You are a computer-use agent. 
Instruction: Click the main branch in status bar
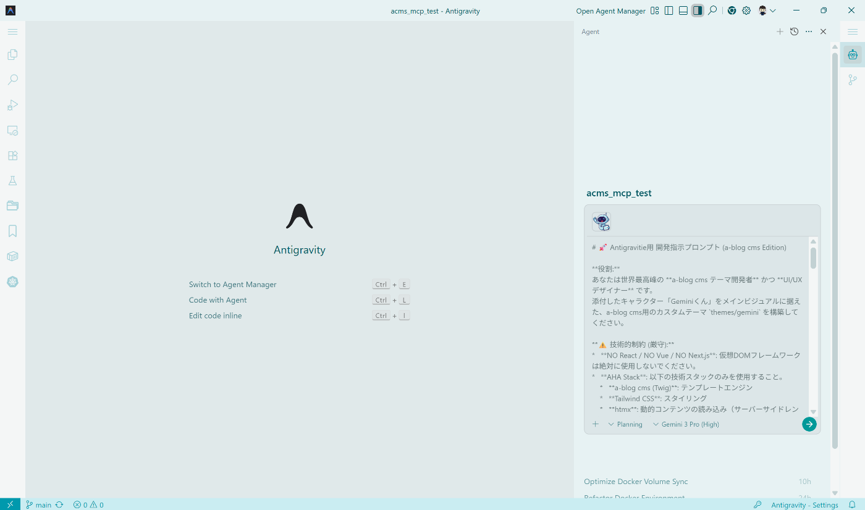tap(39, 504)
